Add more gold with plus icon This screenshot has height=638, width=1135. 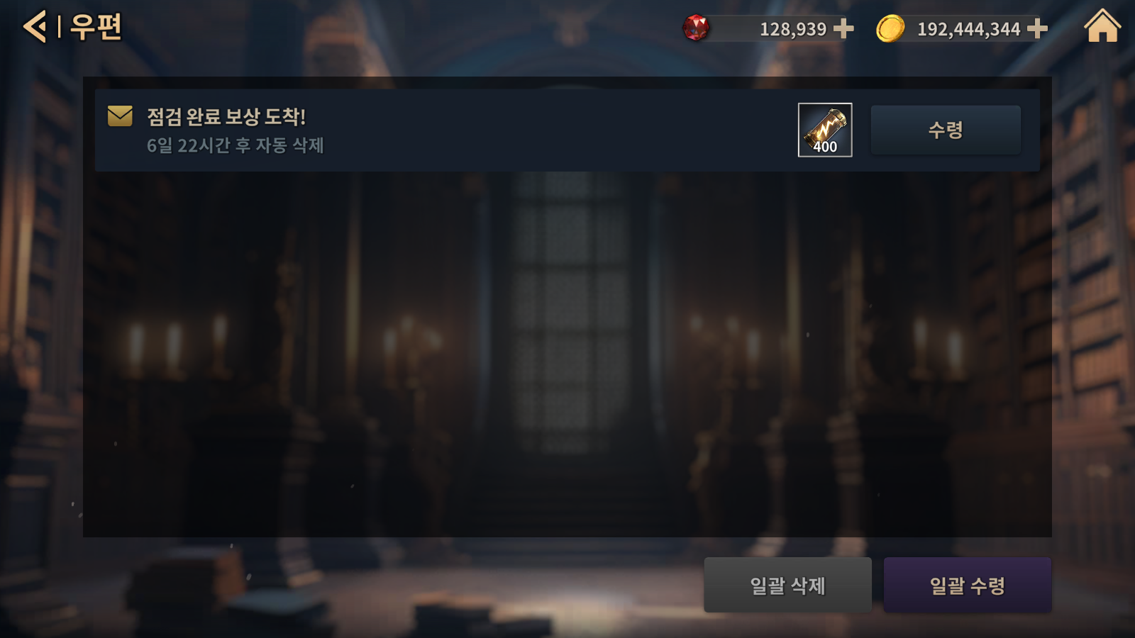pos(1037,28)
